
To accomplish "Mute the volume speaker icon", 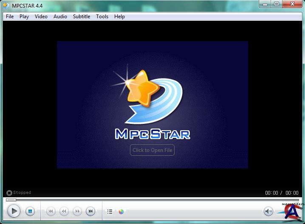I will 268,211.
